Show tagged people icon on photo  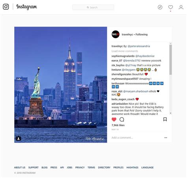click(x=19, y=139)
